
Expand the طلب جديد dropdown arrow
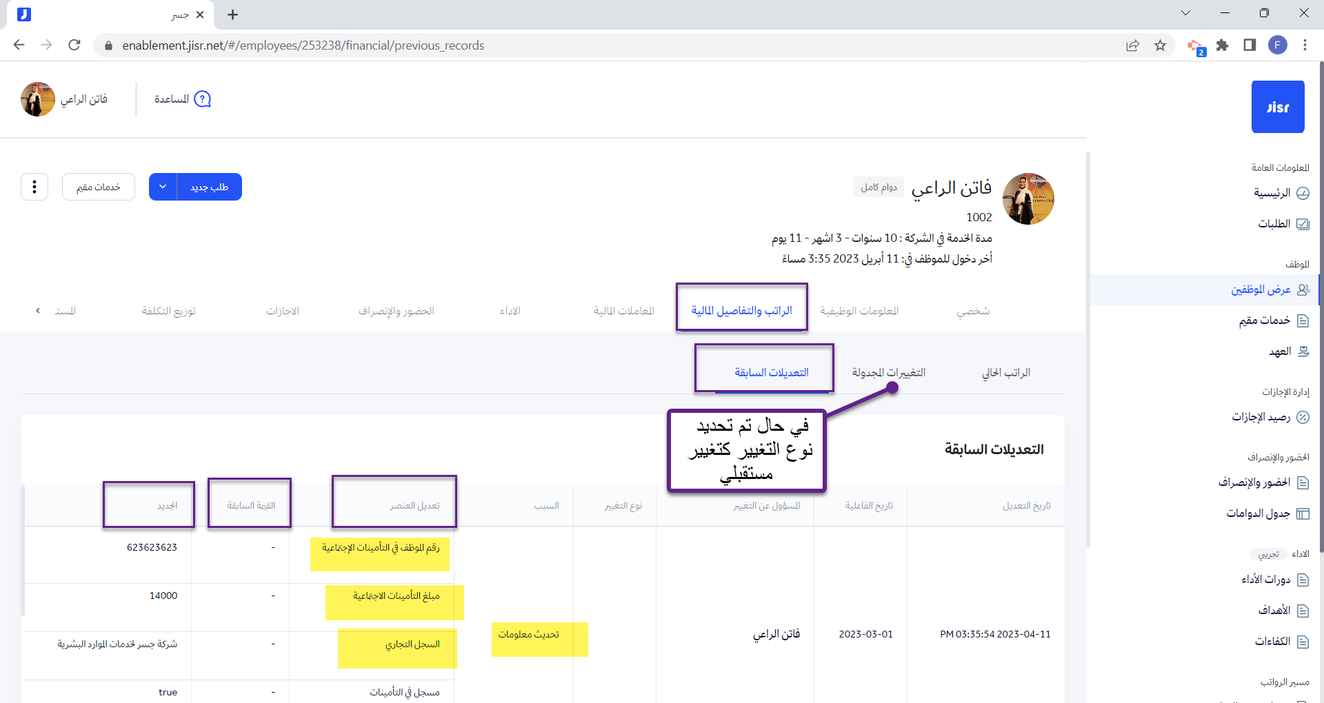pyautogui.click(x=163, y=187)
